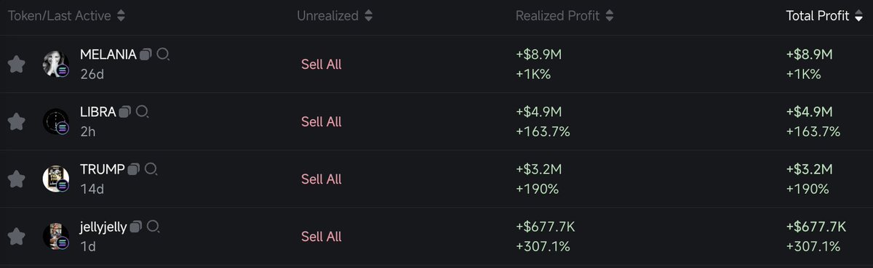Click the magnifier icon beside jellyjelly
The width and height of the screenshot is (873, 268).
pyautogui.click(x=154, y=227)
